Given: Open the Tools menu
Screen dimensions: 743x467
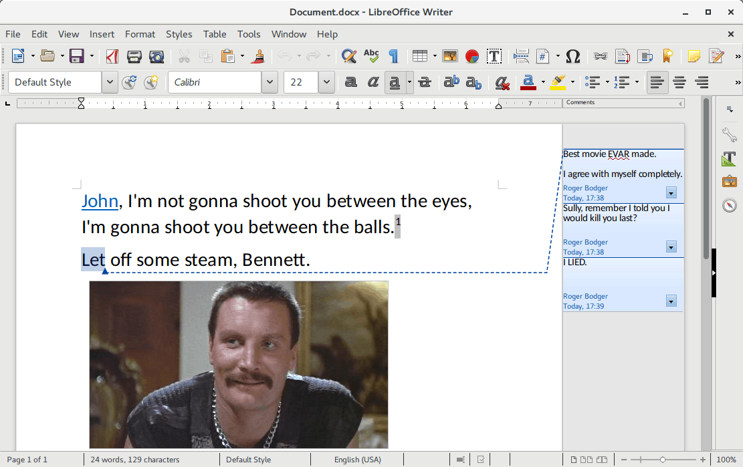Looking at the screenshot, I should 249,34.
